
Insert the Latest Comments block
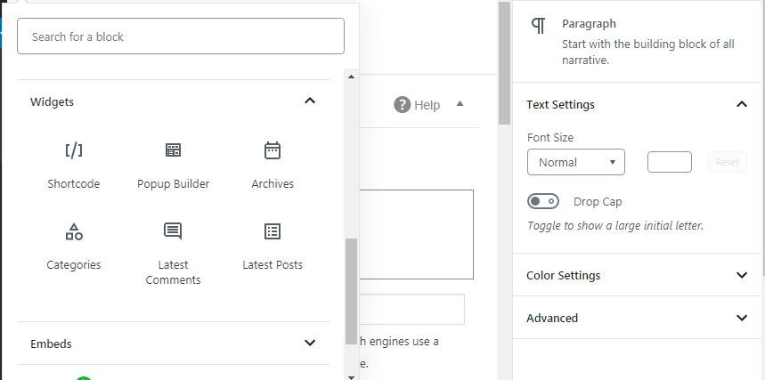click(173, 253)
